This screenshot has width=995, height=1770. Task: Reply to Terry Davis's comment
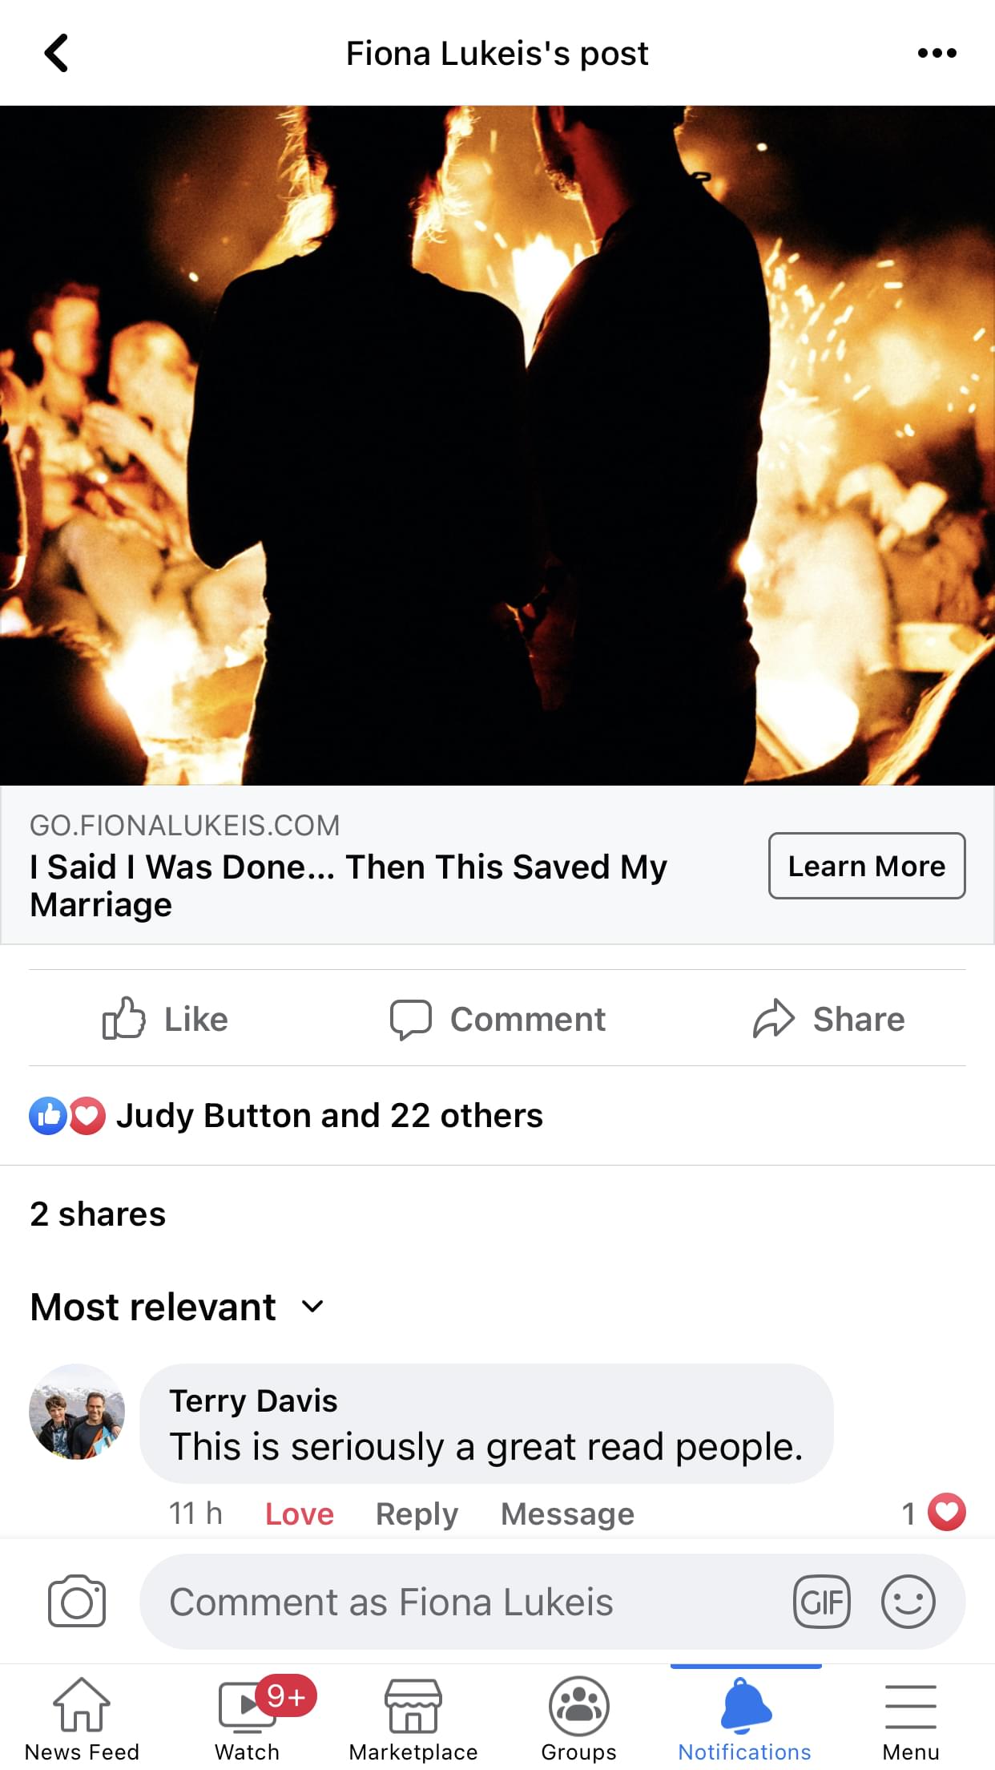pos(417,1513)
